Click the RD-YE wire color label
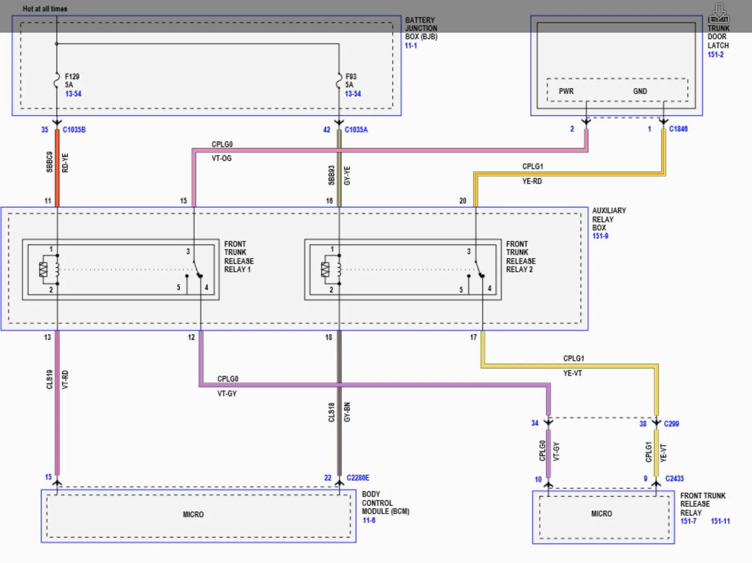The image size is (752, 563). tap(65, 163)
